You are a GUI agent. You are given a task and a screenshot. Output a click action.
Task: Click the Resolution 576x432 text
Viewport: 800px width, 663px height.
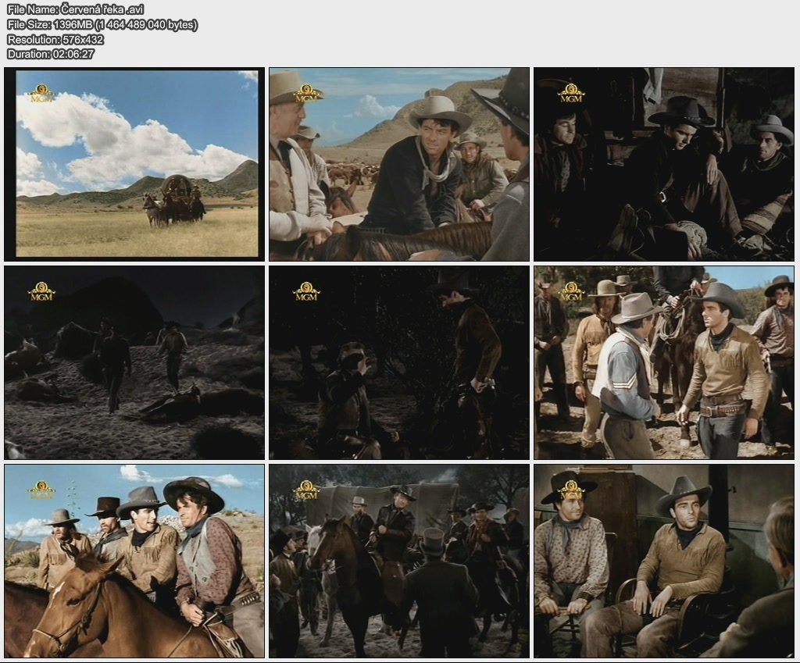point(55,39)
